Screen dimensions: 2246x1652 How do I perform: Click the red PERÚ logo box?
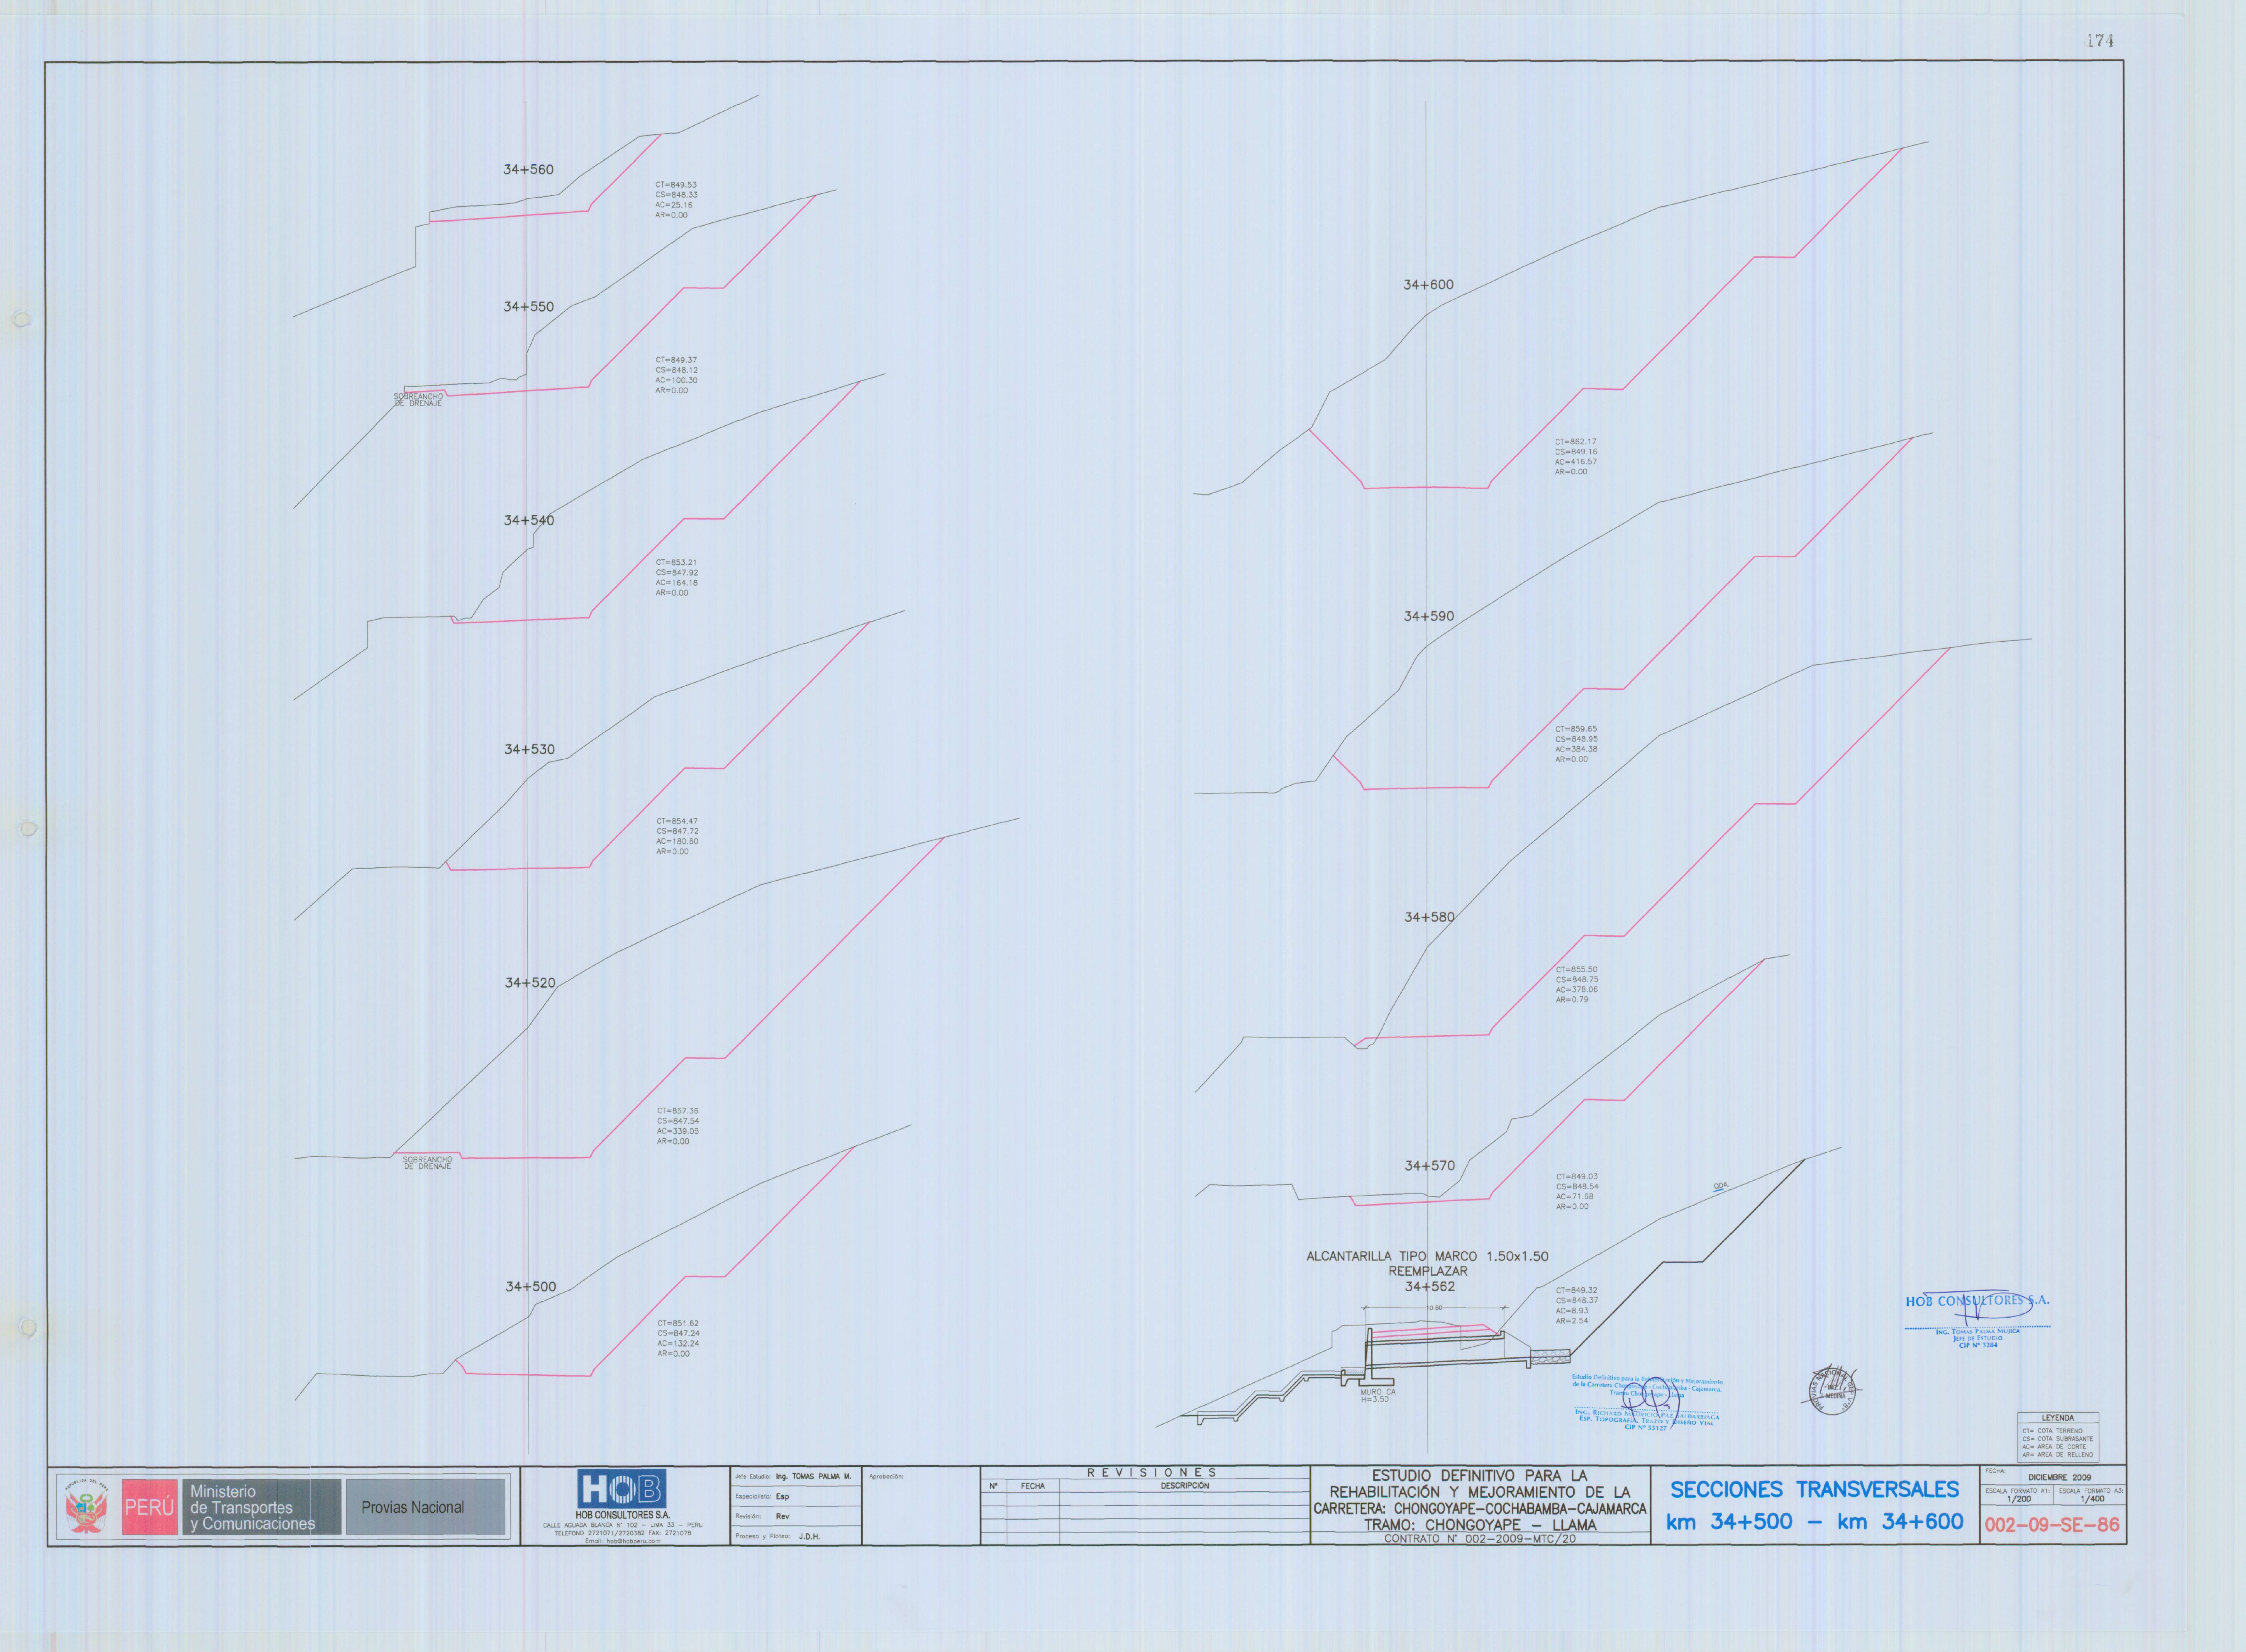click(x=150, y=1507)
